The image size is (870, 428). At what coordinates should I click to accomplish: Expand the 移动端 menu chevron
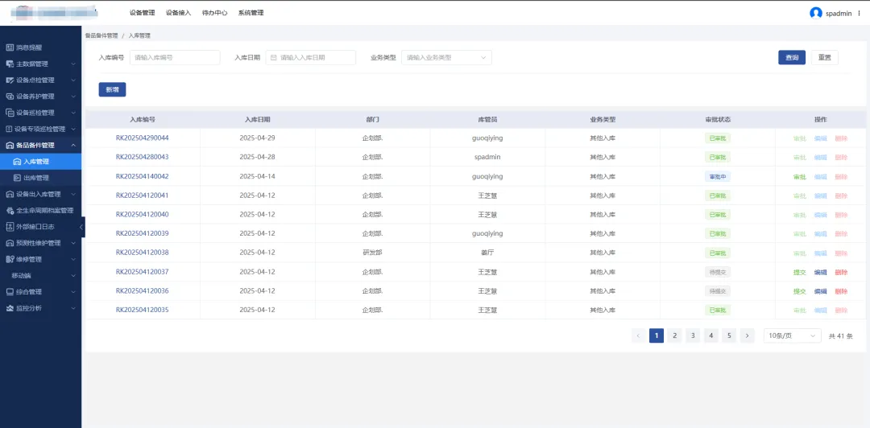[x=73, y=275]
